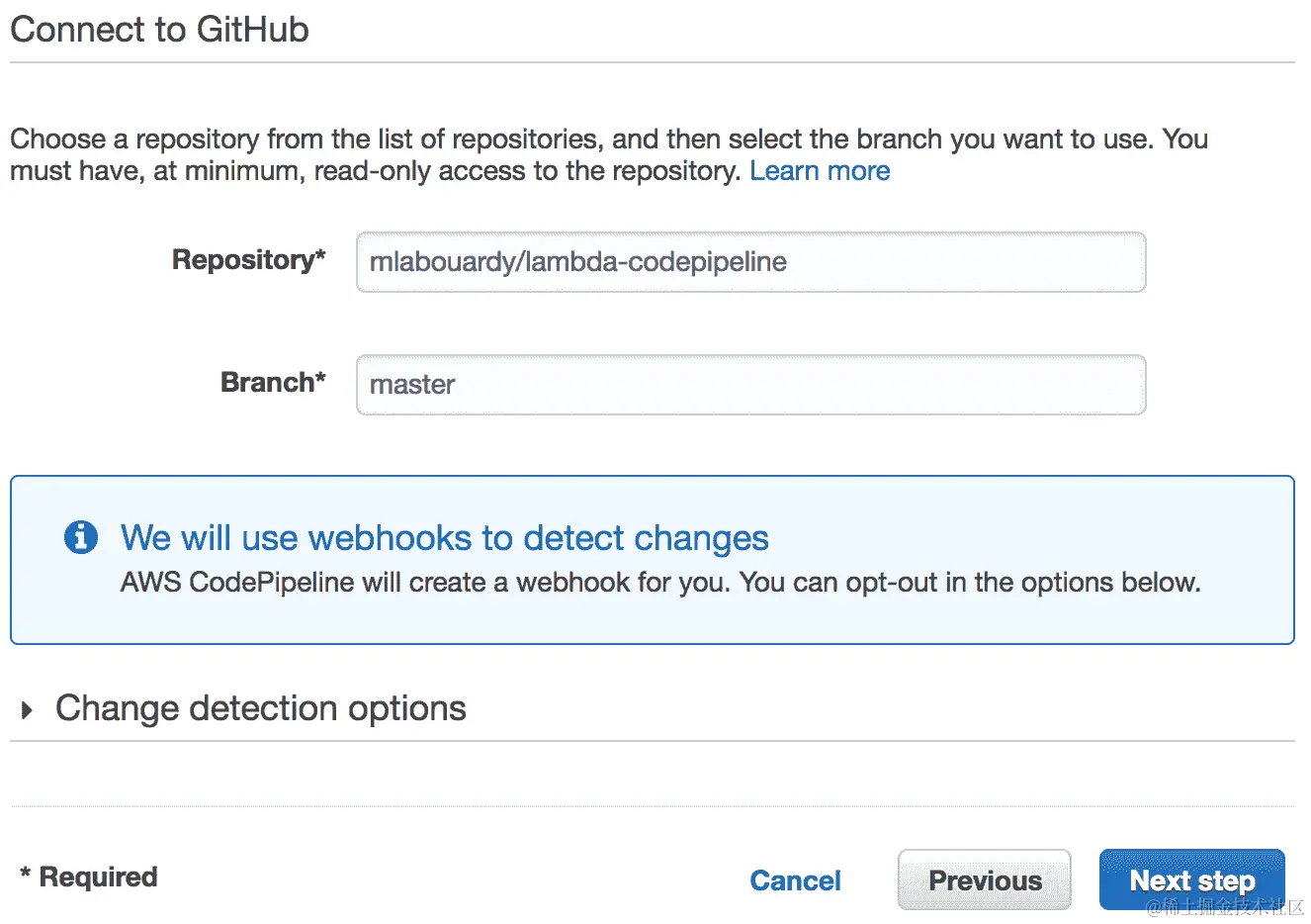This screenshot has width=1311, height=924.
Task: Click the asterisk beside the Repository label
Action: [x=320, y=257]
